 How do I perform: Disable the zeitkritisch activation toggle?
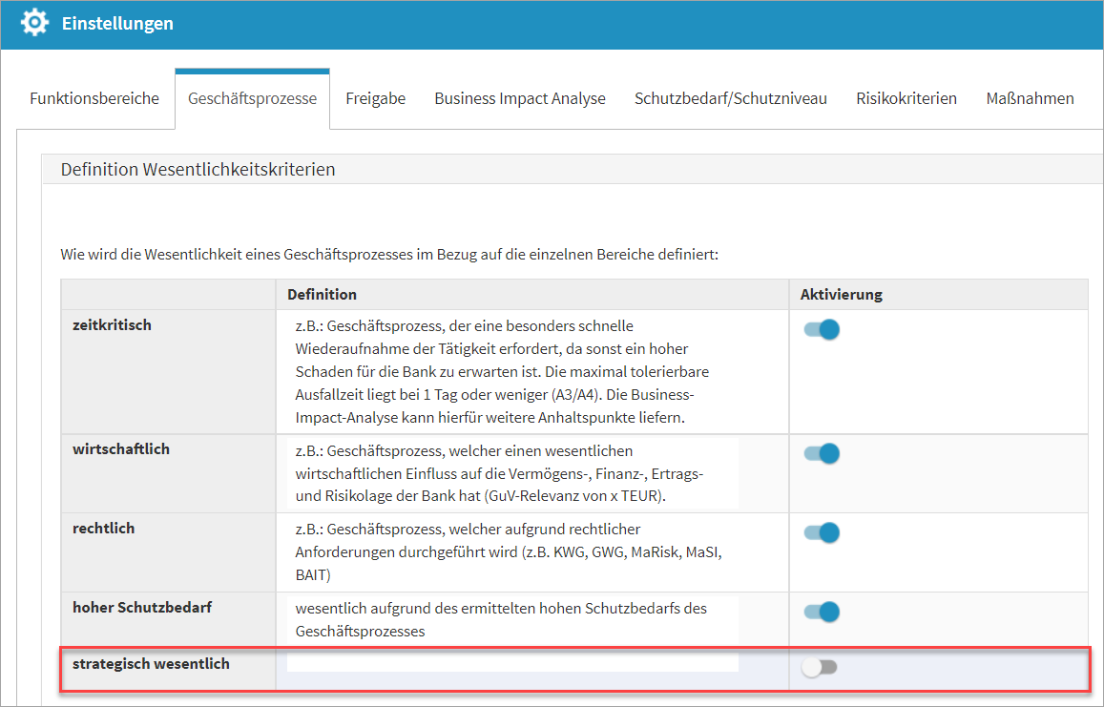(821, 330)
